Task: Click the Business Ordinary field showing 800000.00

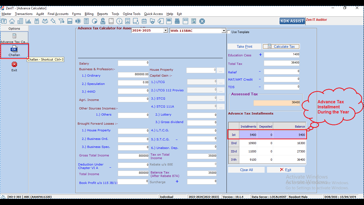Action: 133,75
